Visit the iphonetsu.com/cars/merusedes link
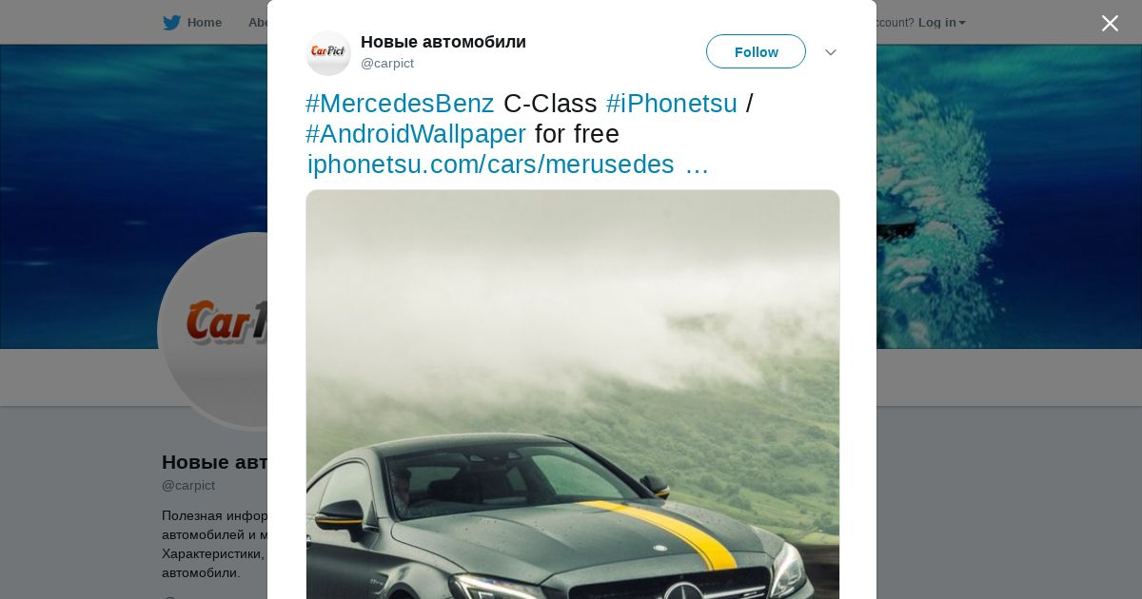 pyautogui.click(x=507, y=164)
